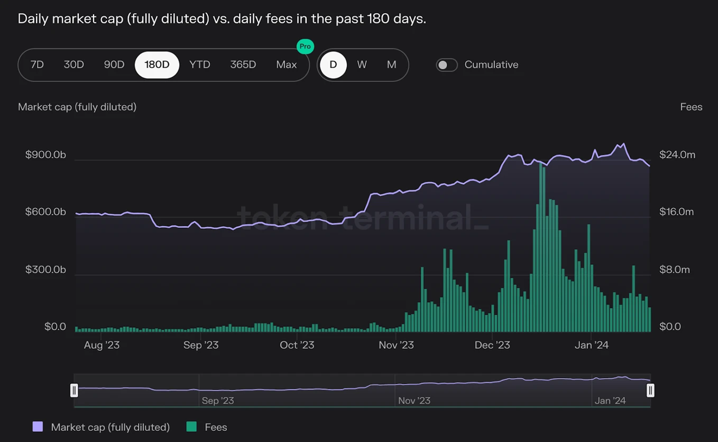718x442 pixels.
Task: Enable the Cumulative toggle switch
Action: click(447, 64)
